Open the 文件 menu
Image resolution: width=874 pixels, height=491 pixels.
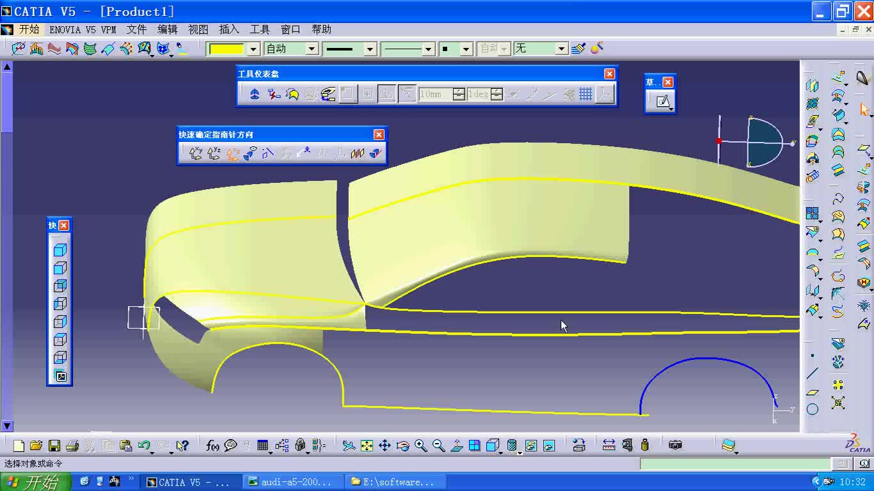pos(136,29)
